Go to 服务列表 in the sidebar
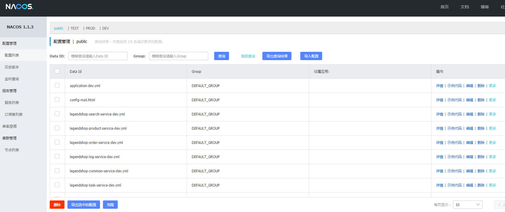The image size is (505, 212). pos(12,103)
